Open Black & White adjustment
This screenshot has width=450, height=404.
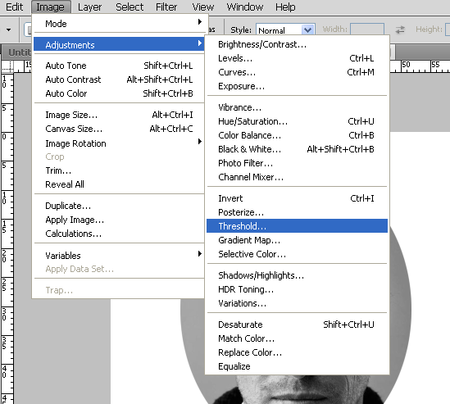point(297,149)
